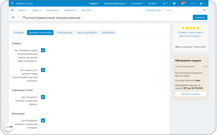
Task: Select the Триггеры очистки кеша tab
Action: (40, 33)
